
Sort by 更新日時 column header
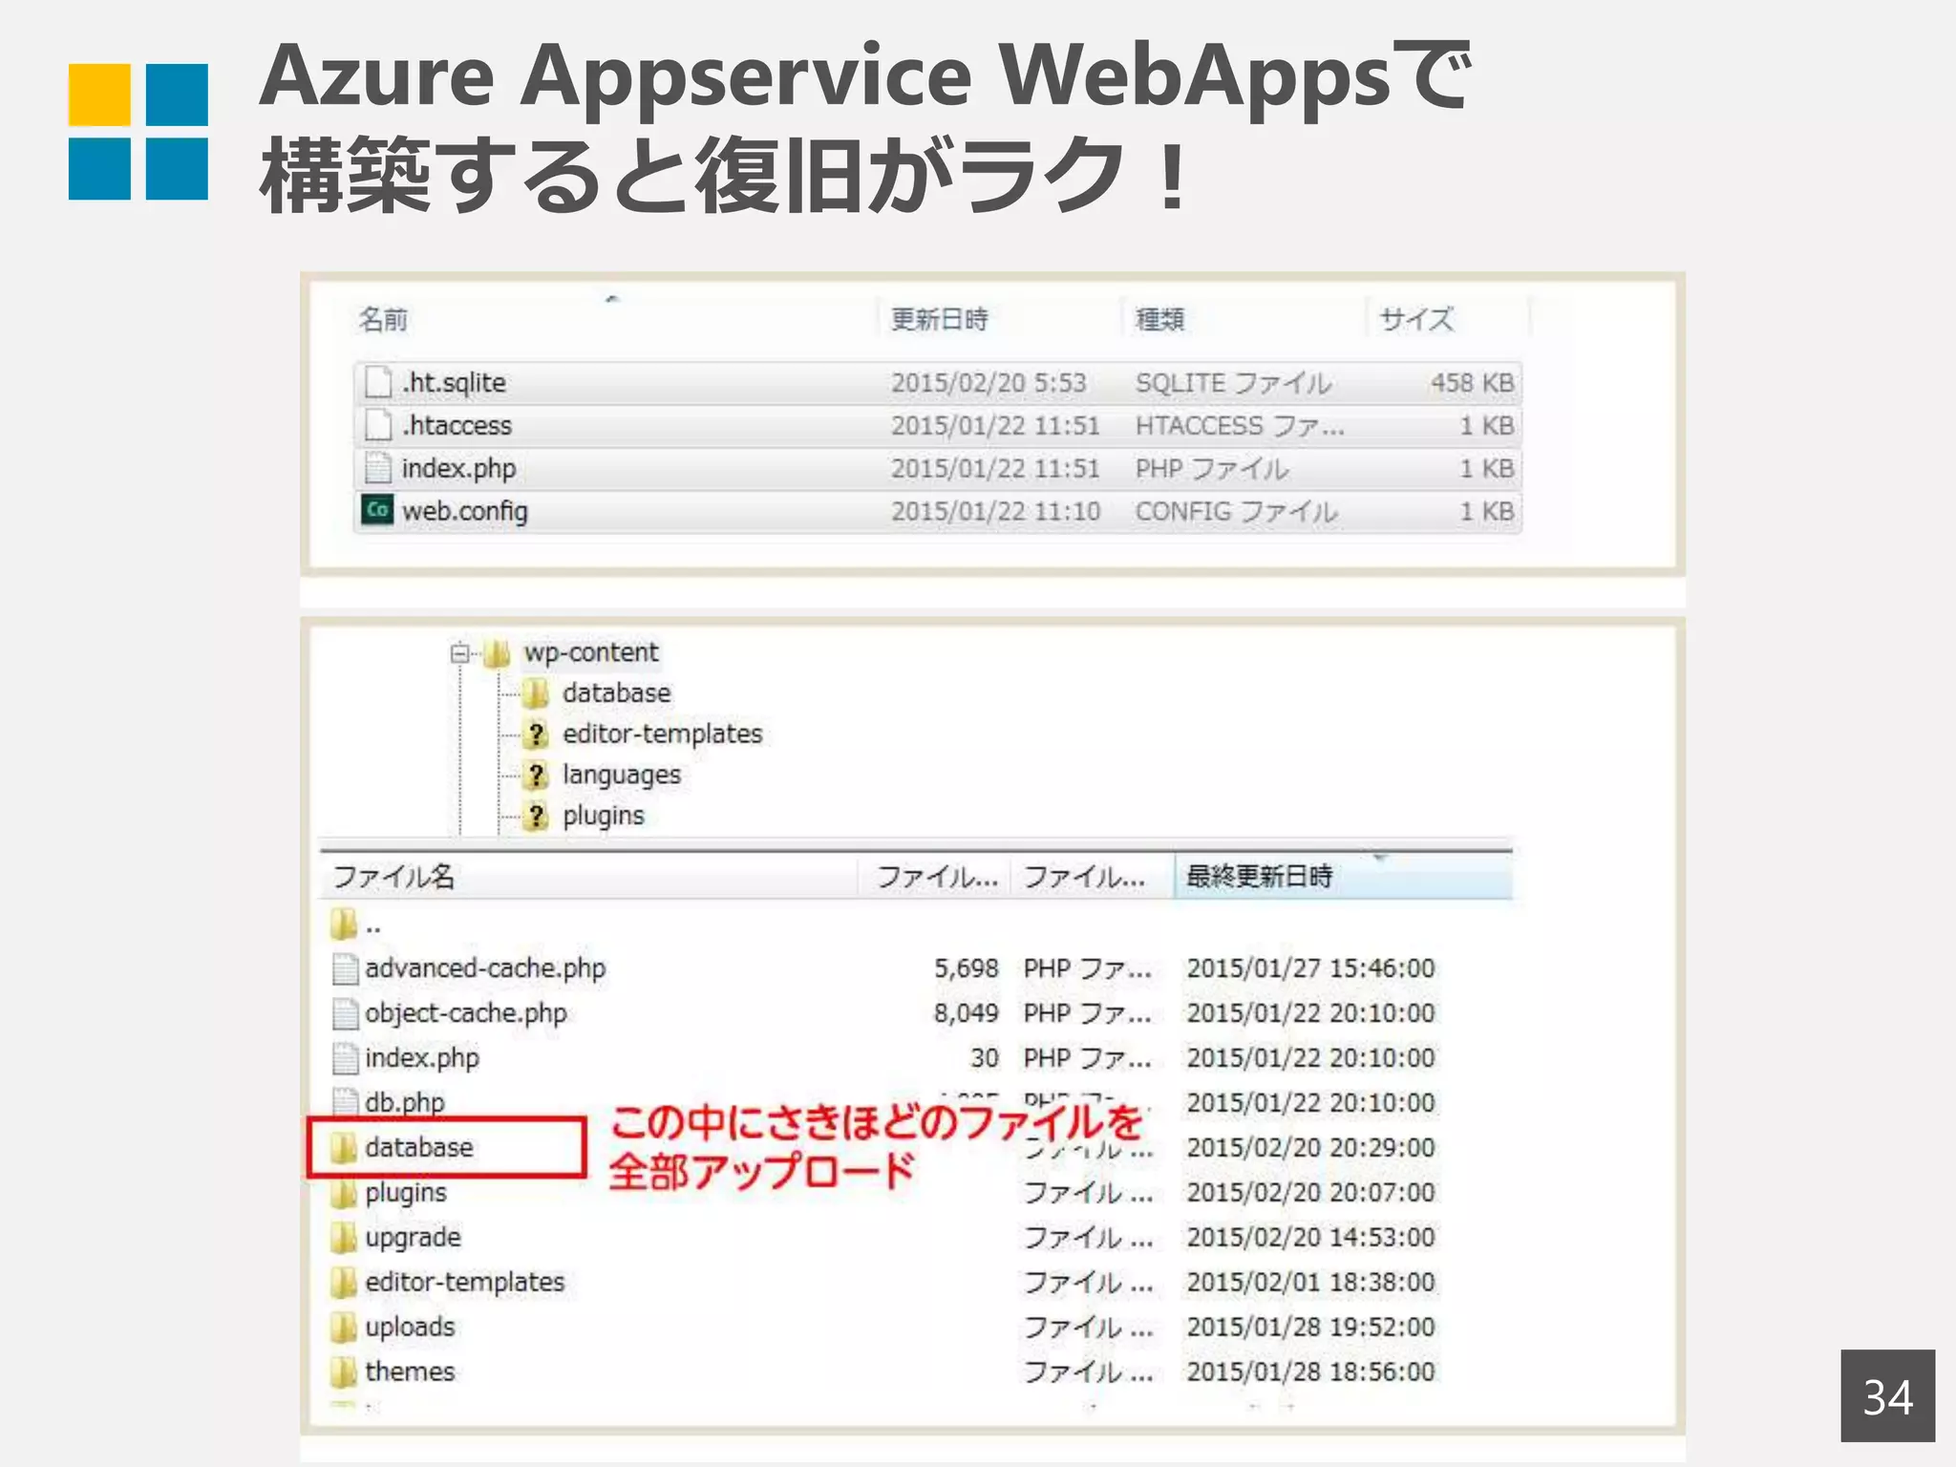pyautogui.click(x=939, y=319)
